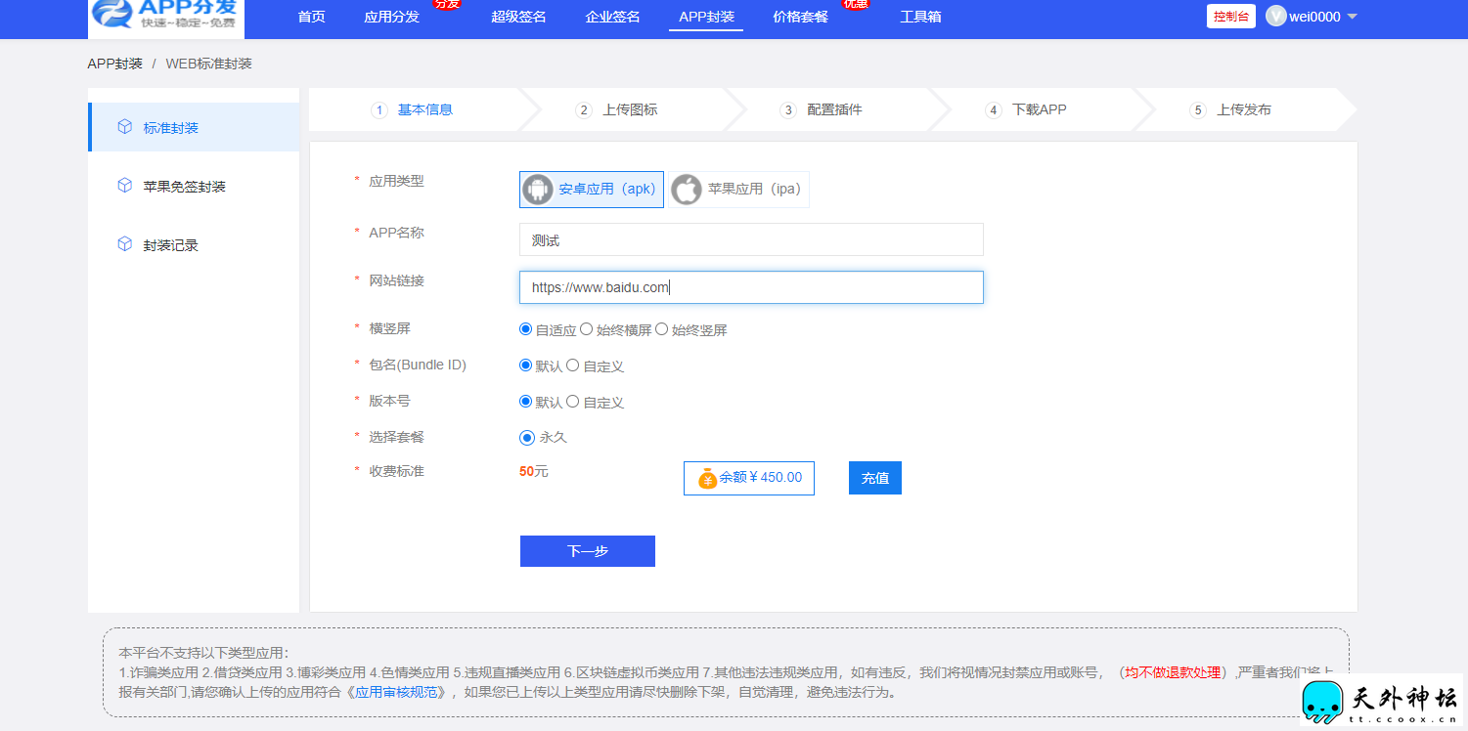Click the 充值 recharge button
Image resolution: width=1468 pixels, height=731 pixels.
click(x=875, y=478)
